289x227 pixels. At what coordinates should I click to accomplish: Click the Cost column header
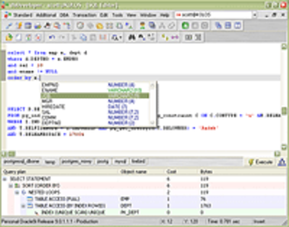[171, 172]
